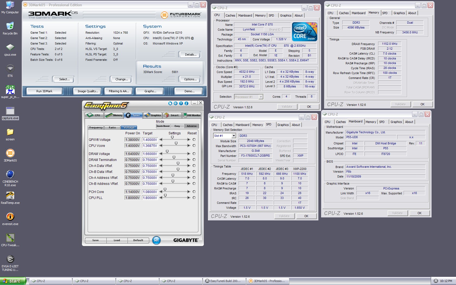This screenshot has height=285, width=456.
Task: Click Default button in EasyTune6
Action: pos(138,240)
